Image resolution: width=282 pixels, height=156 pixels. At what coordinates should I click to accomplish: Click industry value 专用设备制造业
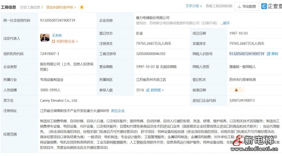point(51,79)
